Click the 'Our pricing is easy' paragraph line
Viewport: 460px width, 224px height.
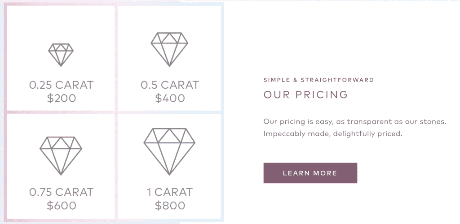355,121
